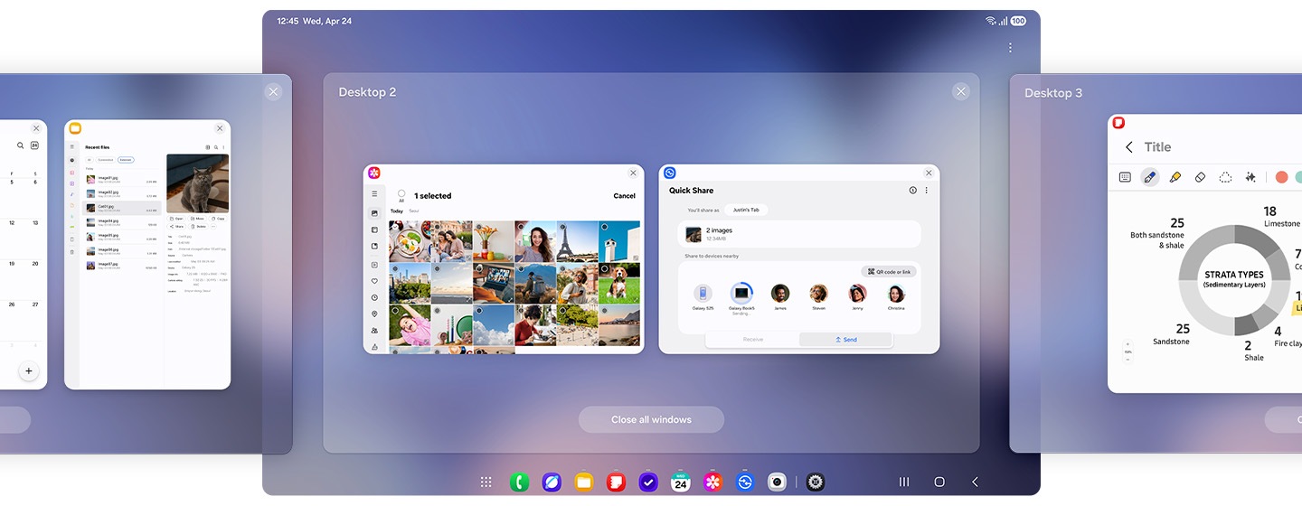Click the Close all windows button
The width and height of the screenshot is (1302, 506).
click(651, 419)
